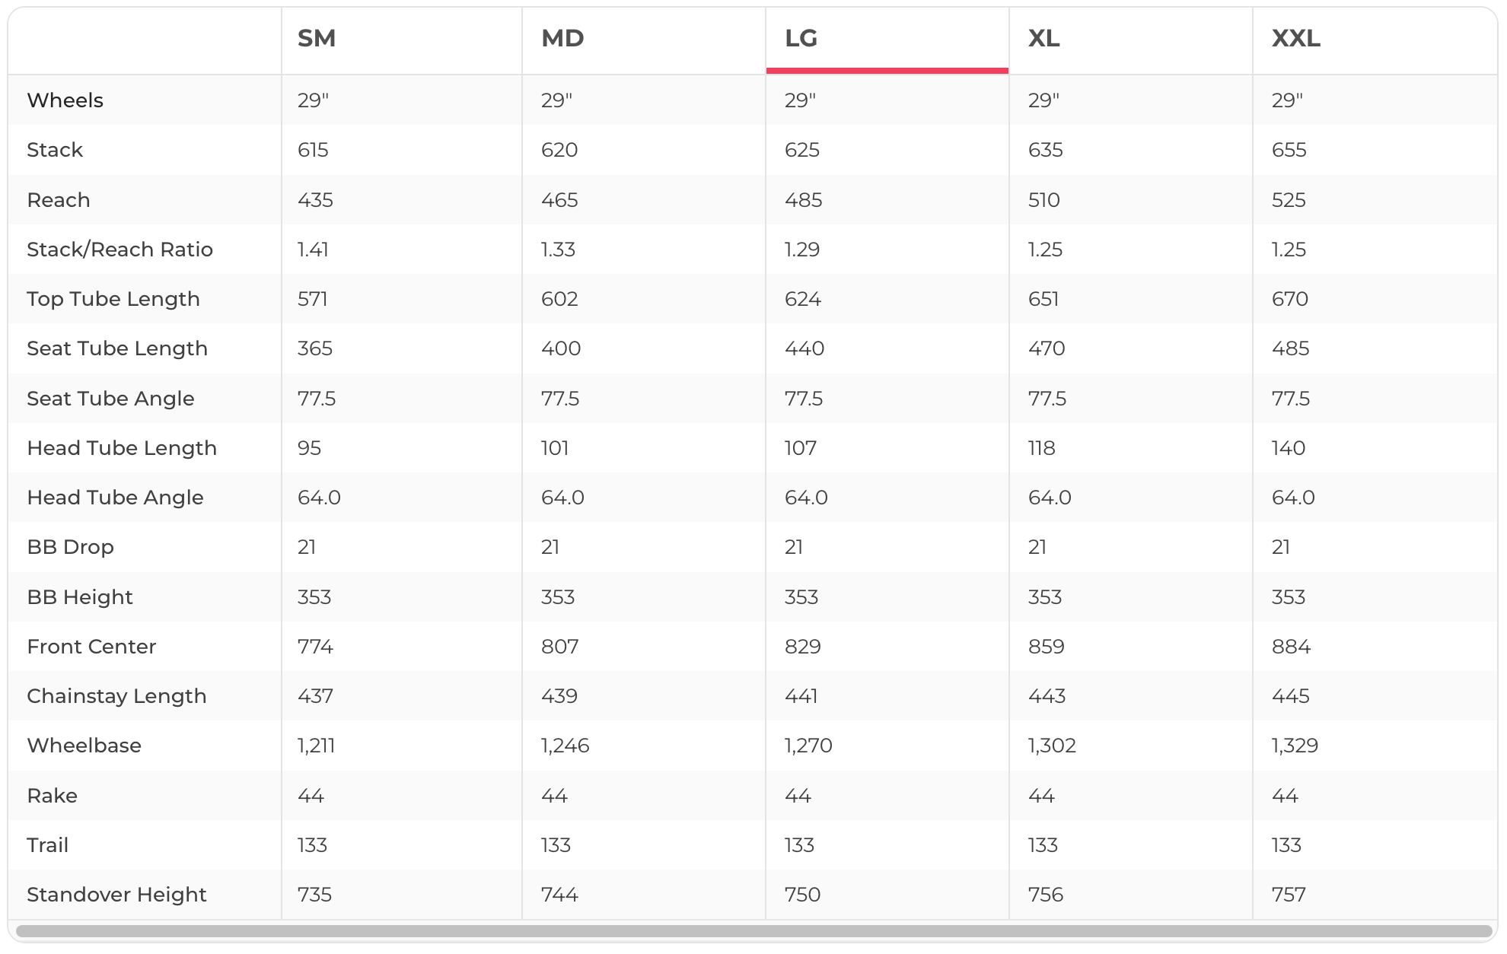Screen dimensions: 1507x954
Task: Click the Top Tube Length row label
Action: [x=113, y=299]
